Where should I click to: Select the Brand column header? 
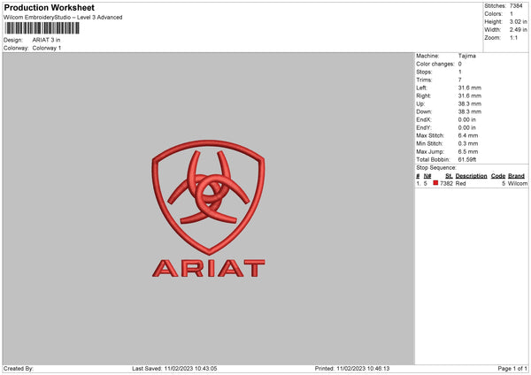pos(517,176)
